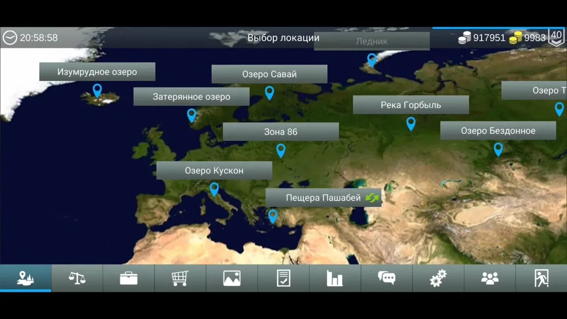Select the Затерянное озеро location

tap(191, 97)
